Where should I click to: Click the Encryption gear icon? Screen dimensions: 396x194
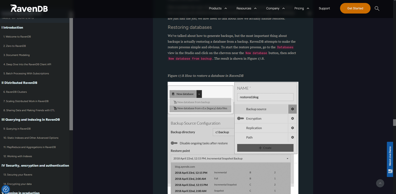point(292,118)
